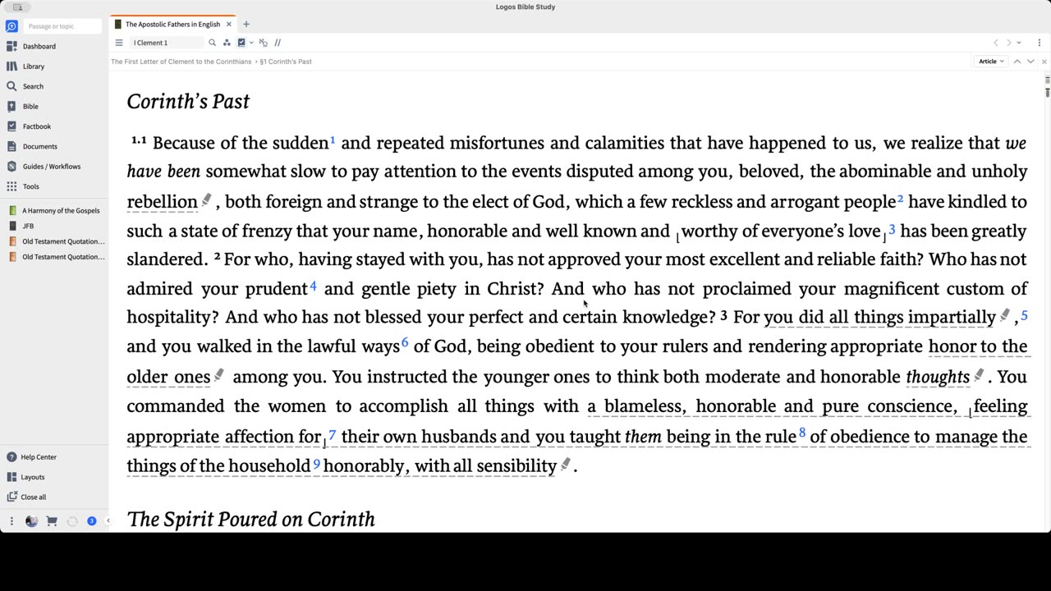1051x591 pixels.
Task: Open footnote 1 after 'sudden'
Action: (x=333, y=140)
